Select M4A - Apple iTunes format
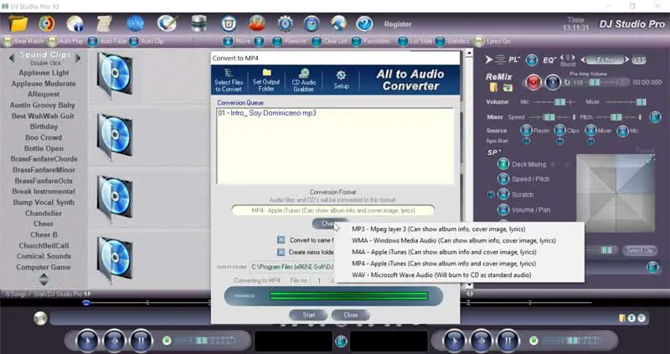The width and height of the screenshot is (670, 354). point(444,252)
